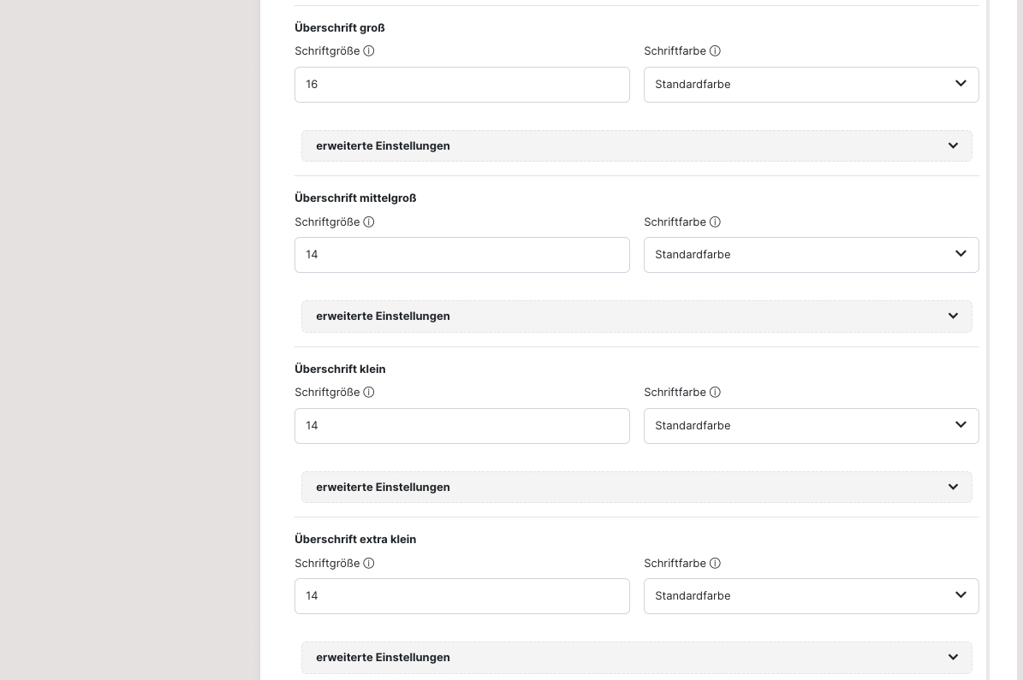Screen dimensions: 1023x680
Task: Open Schriftfarbe dropdown for Überschrift extra klein
Action: pyautogui.click(x=811, y=596)
